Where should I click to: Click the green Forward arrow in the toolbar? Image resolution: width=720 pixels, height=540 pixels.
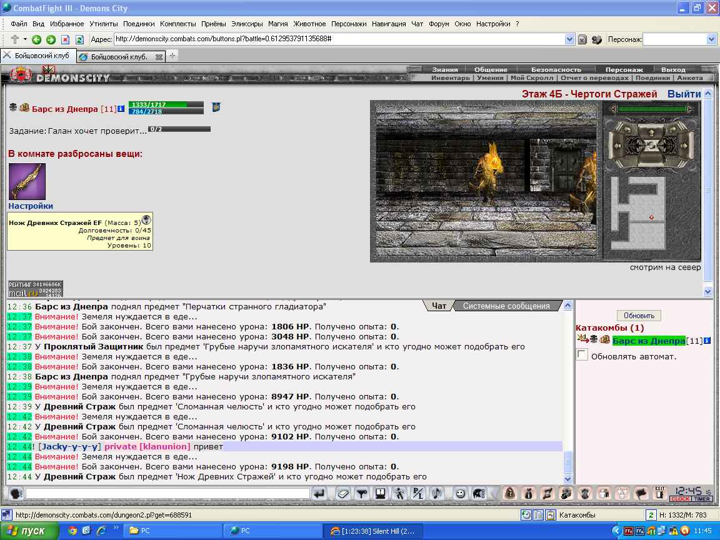coord(51,39)
